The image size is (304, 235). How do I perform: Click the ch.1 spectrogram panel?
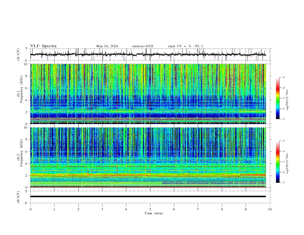(x=148, y=94)
